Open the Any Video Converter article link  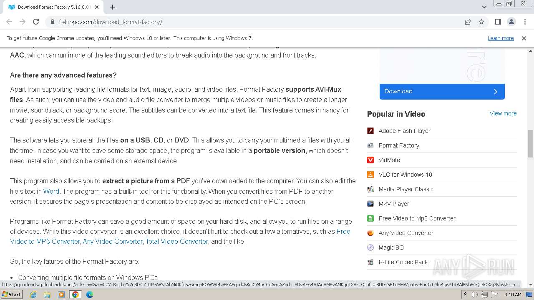[x=113, y=241]
